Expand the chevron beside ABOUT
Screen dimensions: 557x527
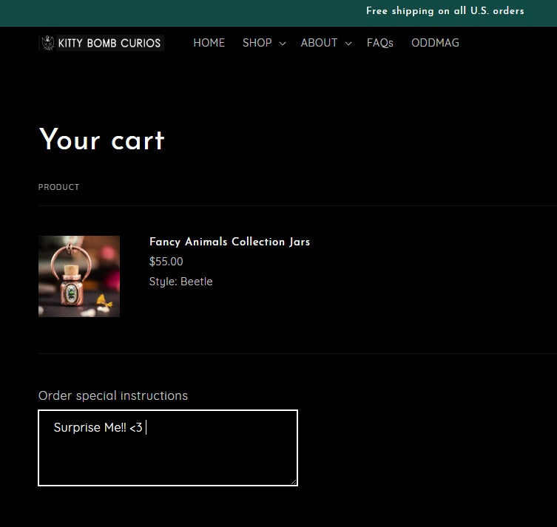click(x=348, y=44)
